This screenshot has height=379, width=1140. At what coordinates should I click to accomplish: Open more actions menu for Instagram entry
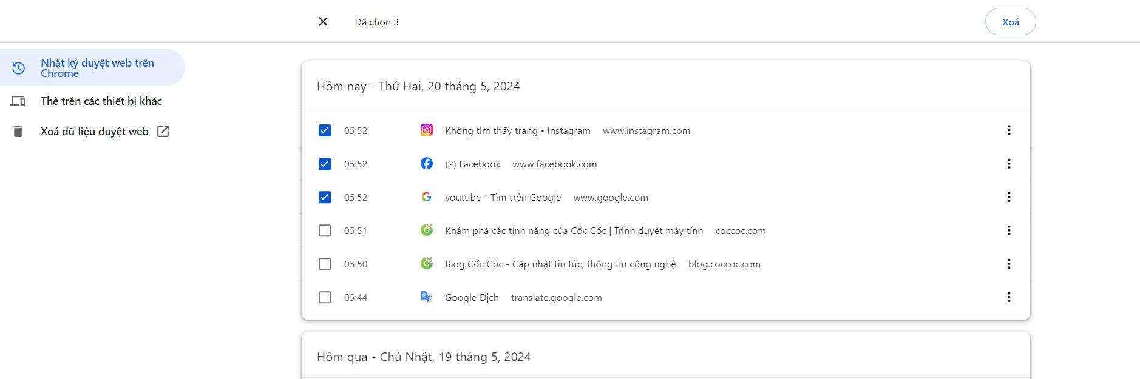pos(1009,130)
